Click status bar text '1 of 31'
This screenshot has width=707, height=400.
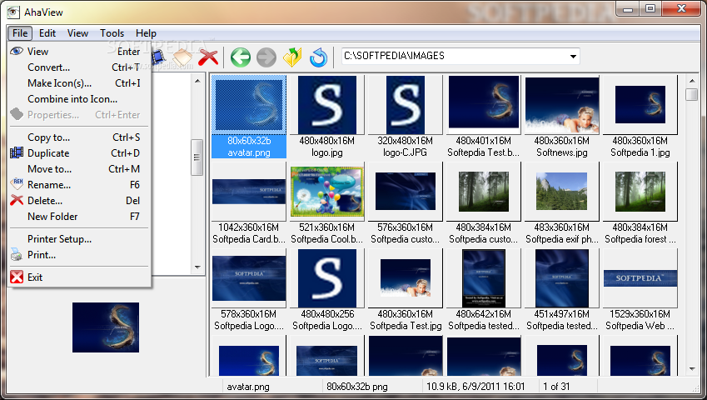pyautogui.click(x=556, y=387)
